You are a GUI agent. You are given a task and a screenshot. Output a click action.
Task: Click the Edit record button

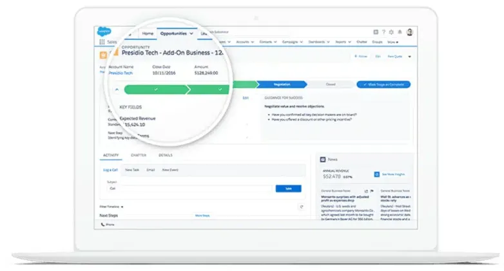click(x=378, y=56)
